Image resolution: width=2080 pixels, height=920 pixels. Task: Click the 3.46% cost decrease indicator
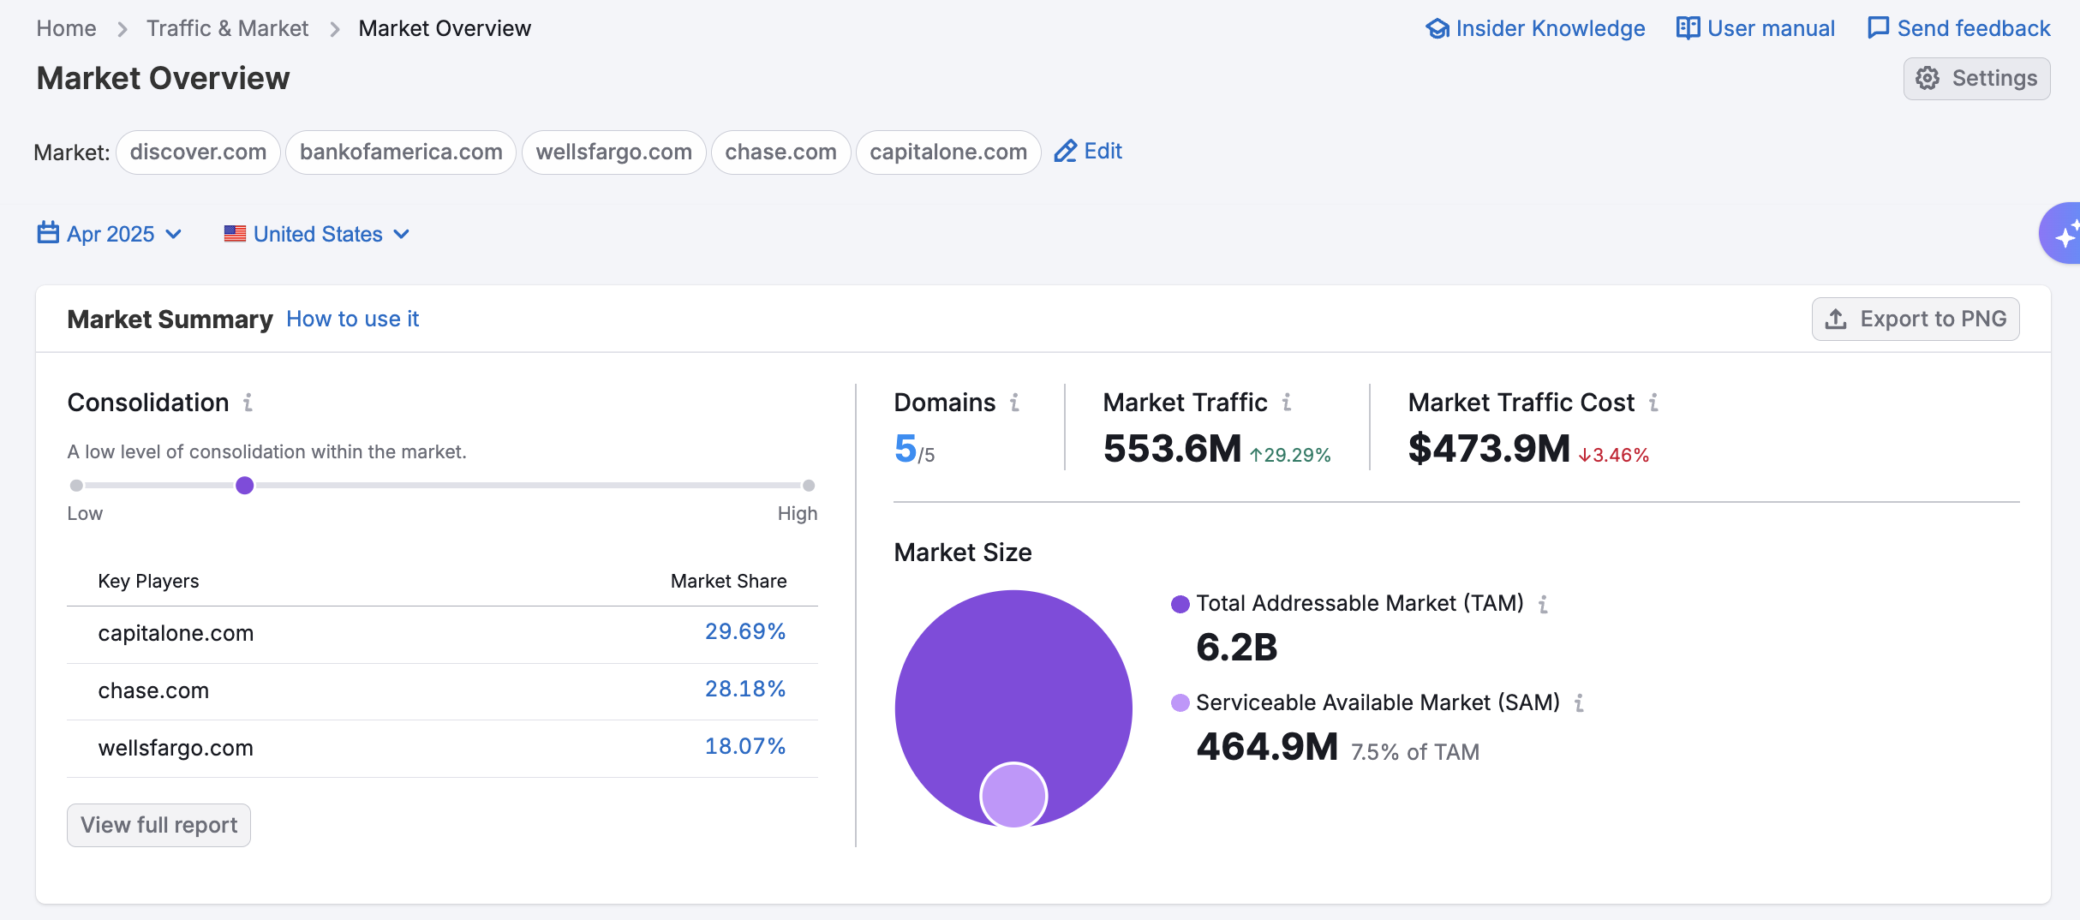pyautogui.click(x=1613, y=455)
